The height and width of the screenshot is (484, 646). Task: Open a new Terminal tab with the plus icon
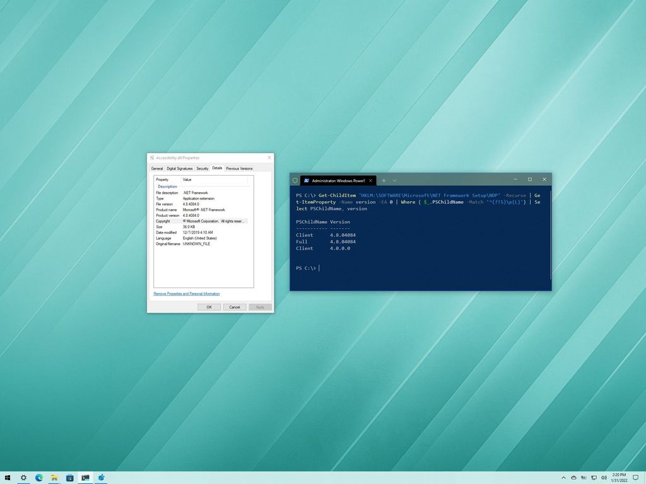click(384, 180)
